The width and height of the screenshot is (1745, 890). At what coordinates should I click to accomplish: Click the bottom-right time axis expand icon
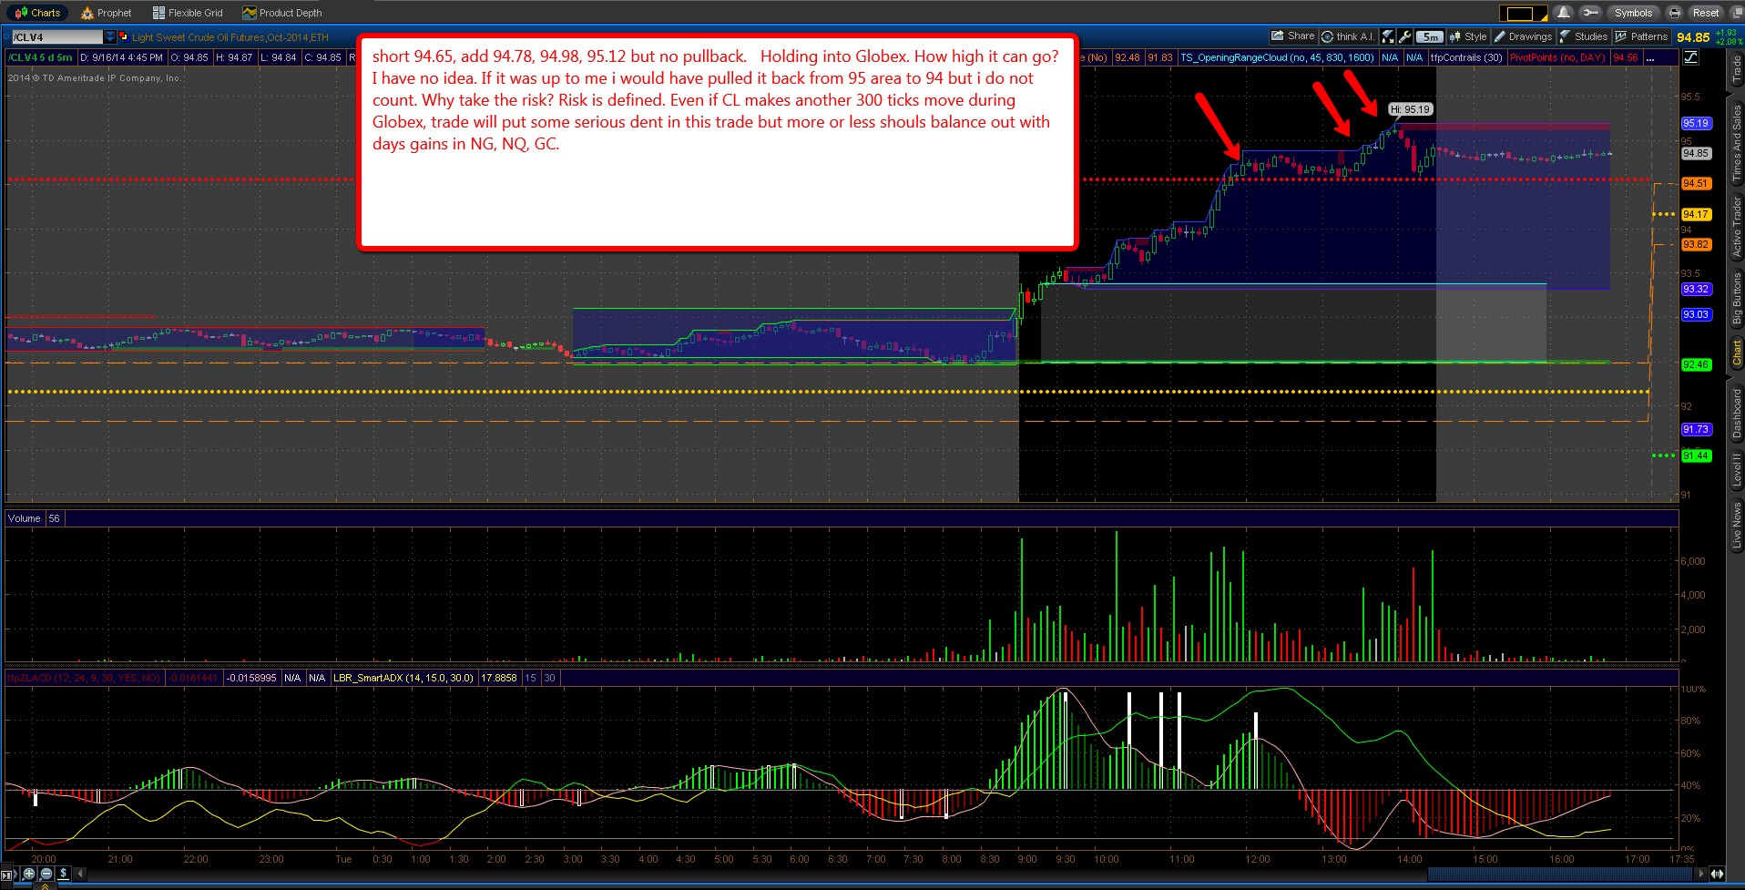coord(1717,875)
